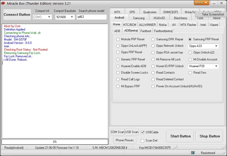Open the Fastboot(extra) tab

click(163, 31)
